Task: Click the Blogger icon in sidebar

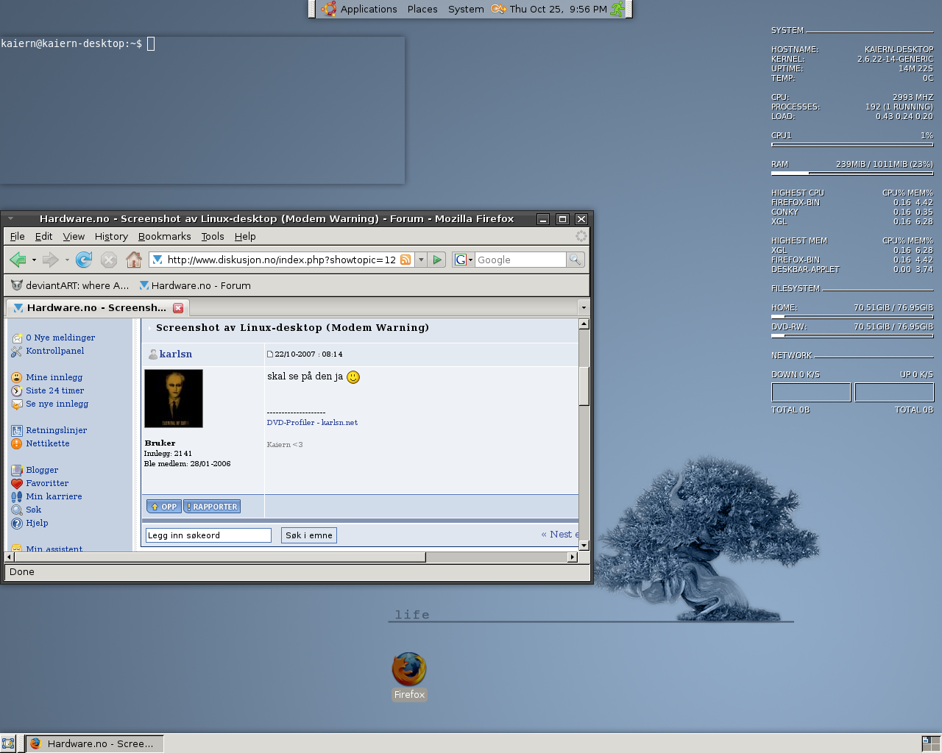Action: 17,471
